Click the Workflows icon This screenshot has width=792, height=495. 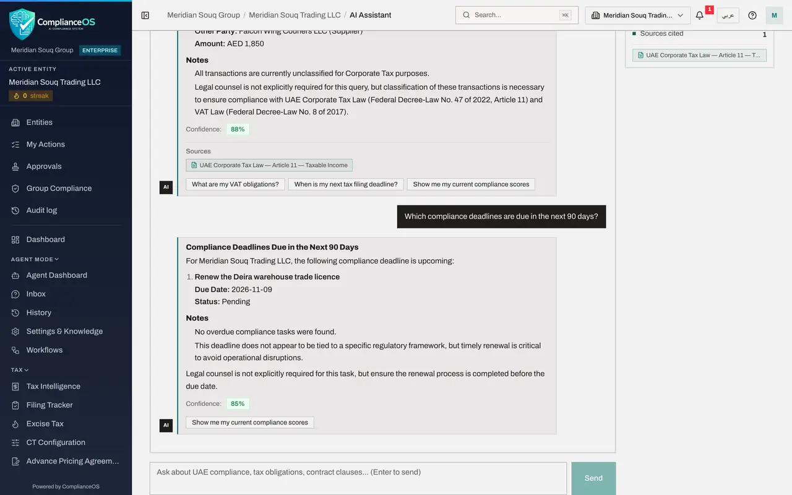pos(15,350)
